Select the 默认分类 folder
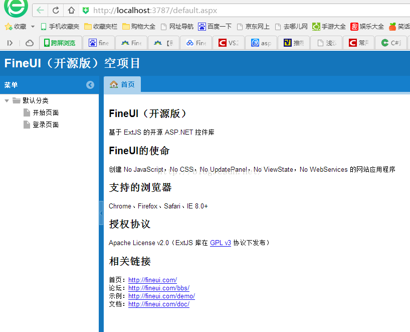410x332 pixels. (31, 100)
